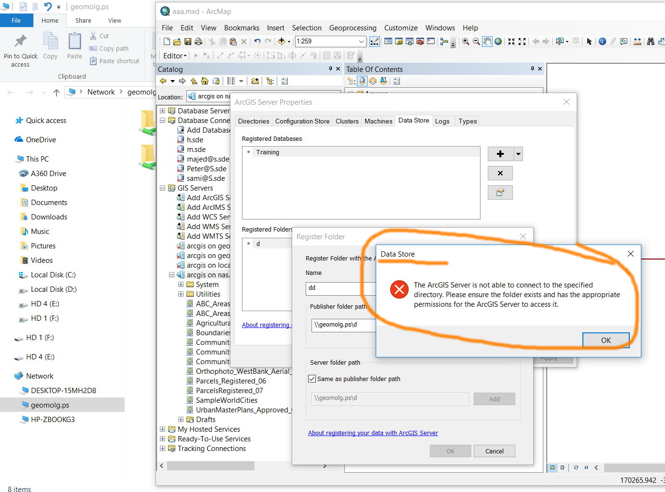Select List By Source in Table Of Contents
The height and width of the screenshot is (492, 665).
[362, 81]
